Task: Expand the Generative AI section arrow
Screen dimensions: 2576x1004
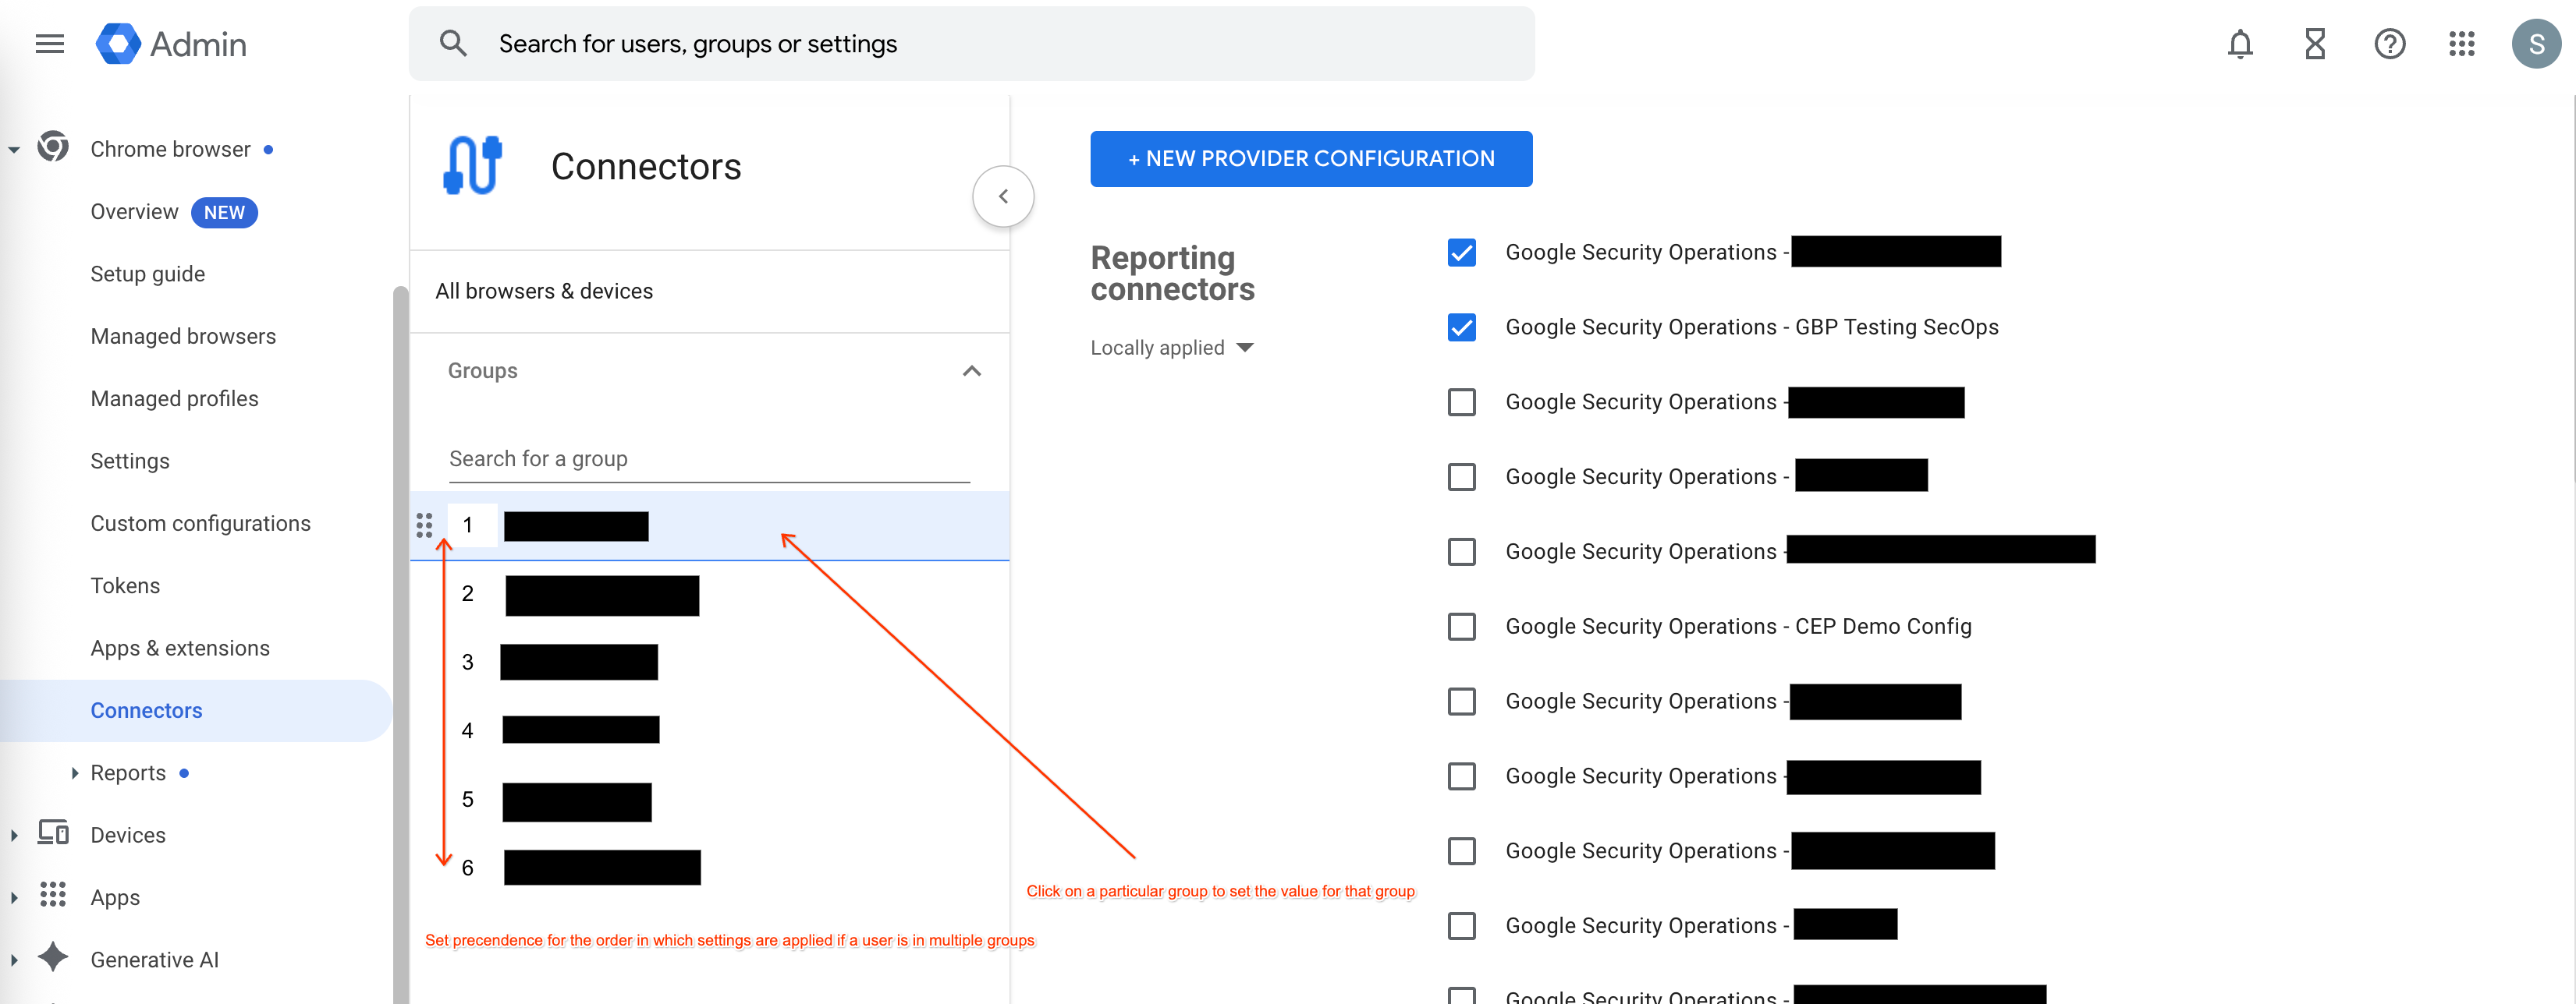Action: (x=14, y=959)
